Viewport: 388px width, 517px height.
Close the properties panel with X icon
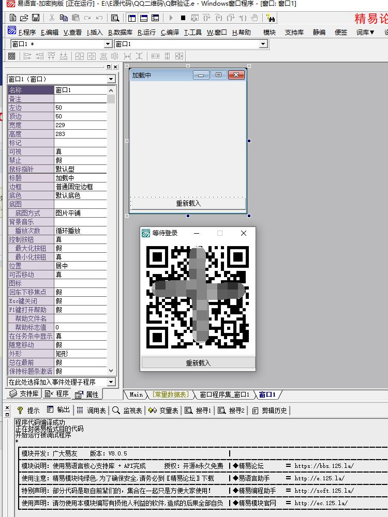[115, 67]
